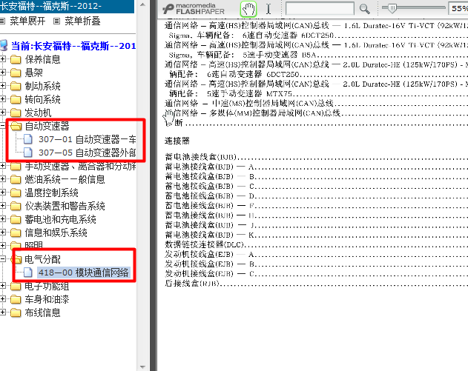Image resolution: width=468 pixels, height=371 pixels.
Task: Collapse the 电气分配 tree node
Action: pyautogui.click(x=2, y=259)
